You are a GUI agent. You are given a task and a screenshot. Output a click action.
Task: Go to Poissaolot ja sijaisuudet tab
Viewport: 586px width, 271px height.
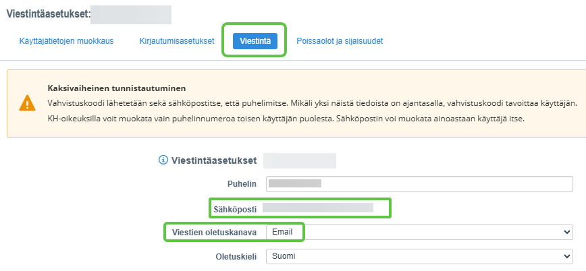[x=340, y=41]
